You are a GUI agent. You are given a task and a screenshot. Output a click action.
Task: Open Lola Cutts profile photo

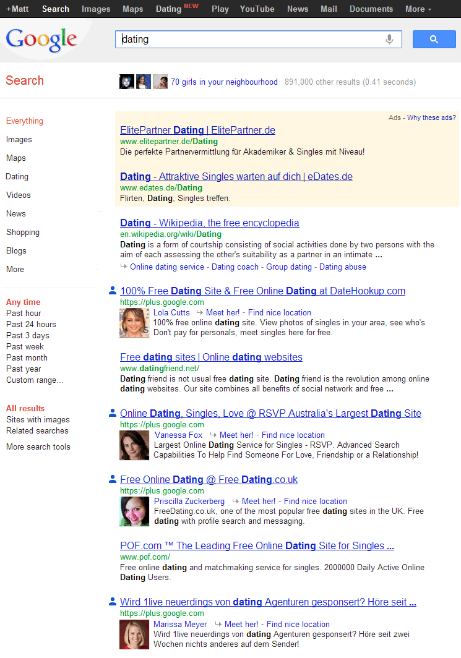coord(134,323)
